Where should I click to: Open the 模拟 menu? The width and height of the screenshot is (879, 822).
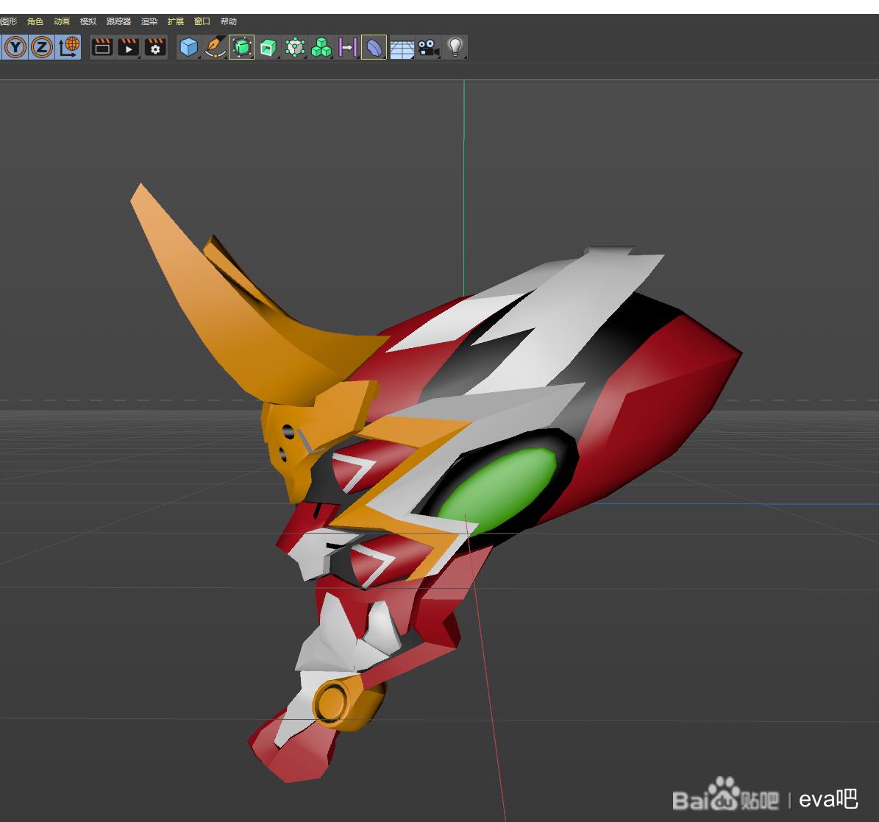88,21
